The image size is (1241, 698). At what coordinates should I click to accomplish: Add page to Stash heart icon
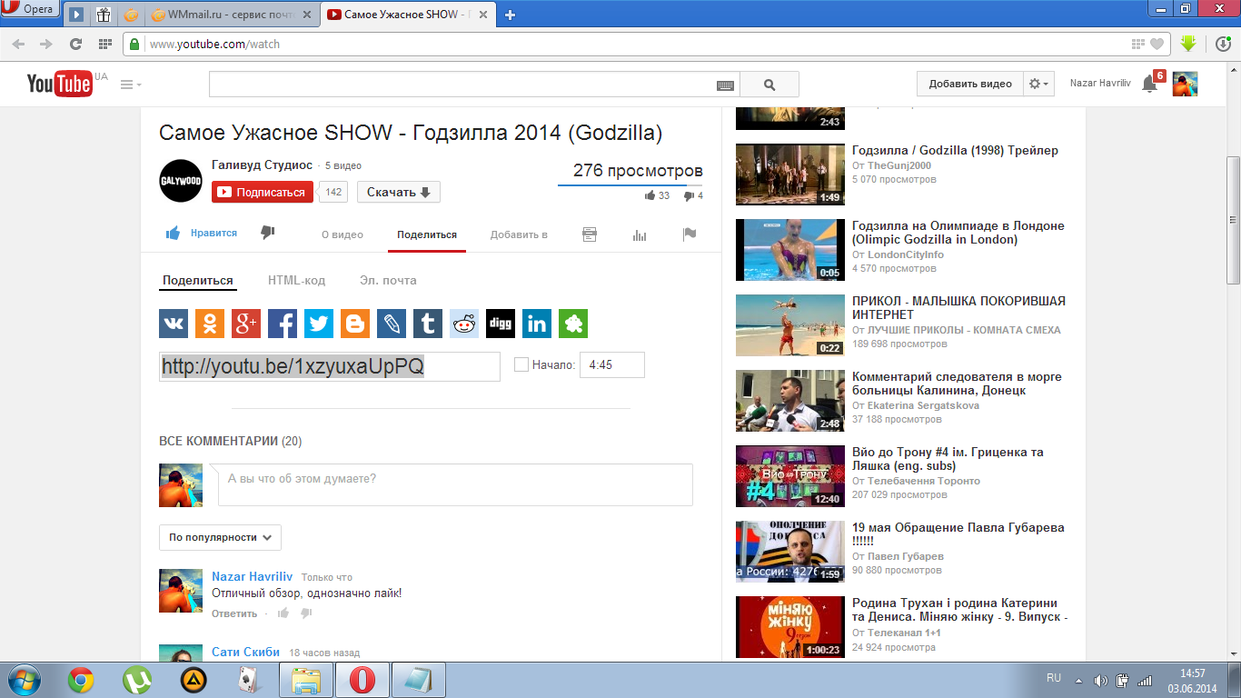(1157, 44)
